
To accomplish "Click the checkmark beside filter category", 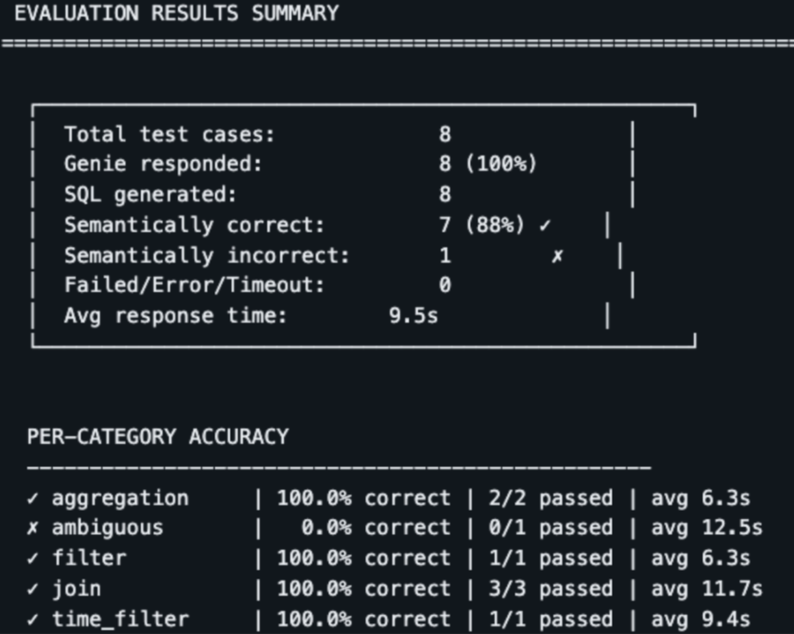I will click(x=33, y=559).
